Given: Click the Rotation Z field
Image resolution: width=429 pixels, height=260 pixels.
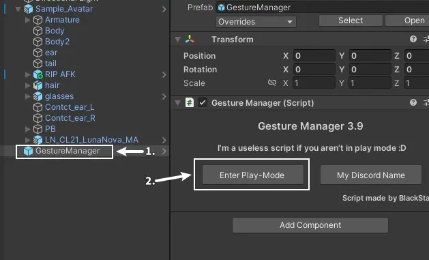Looking at the screenshot, I should click(x=417, y=69).
